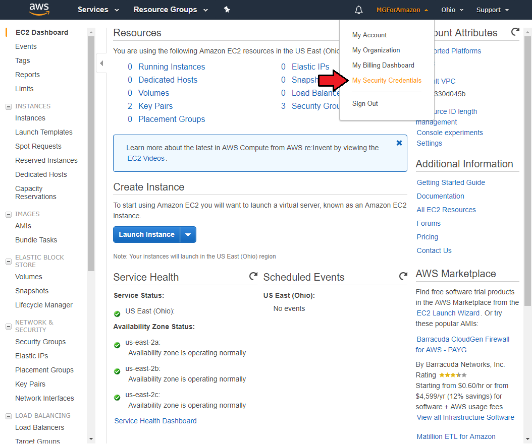The image size is (532, 447).
Task: Open Launch Templates in sidebar
Action: (44, 132)
